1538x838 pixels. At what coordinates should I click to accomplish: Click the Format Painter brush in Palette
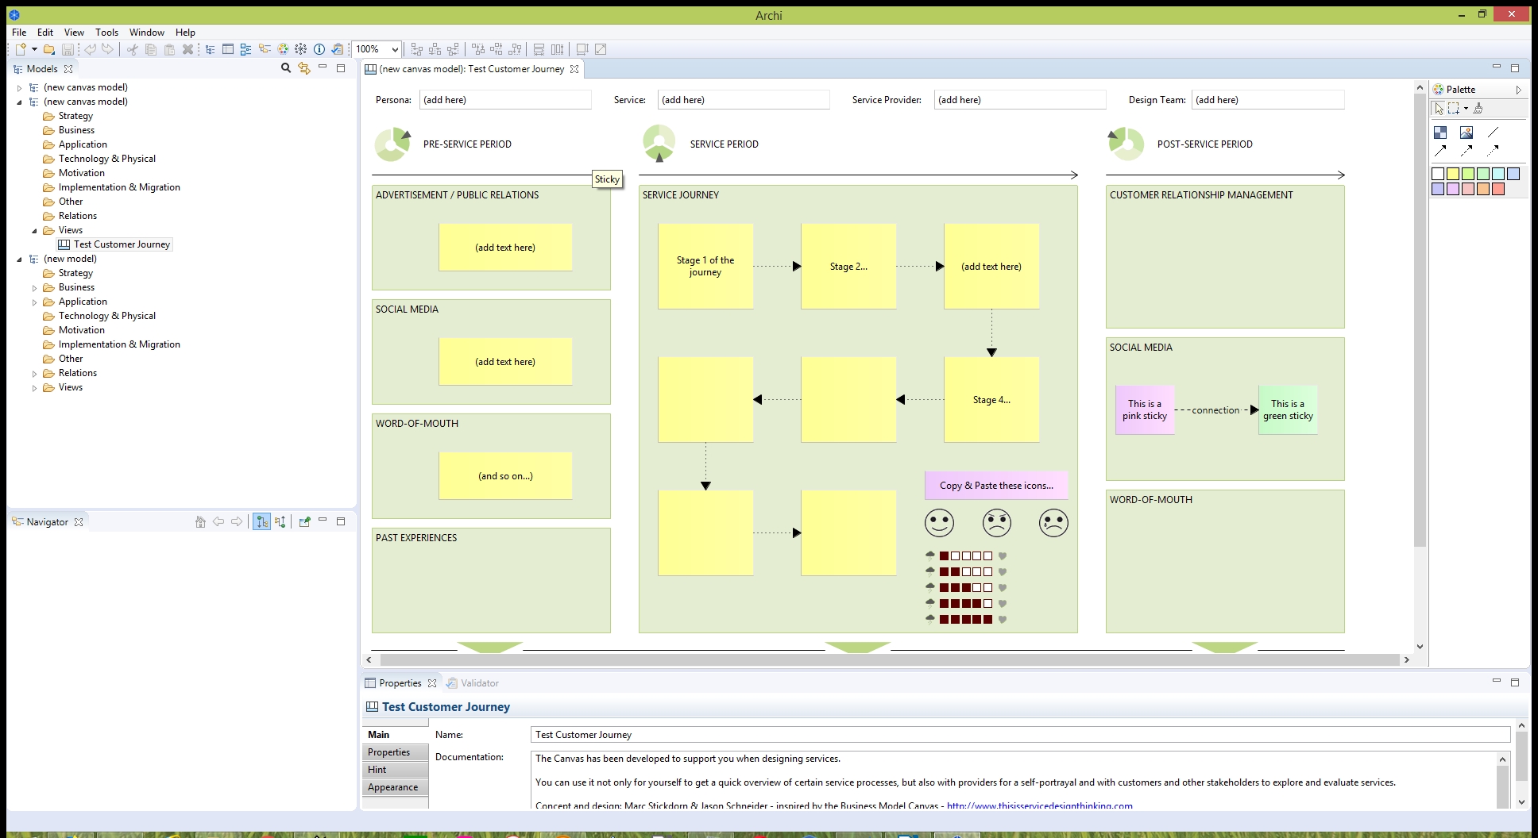[1478, 109]
